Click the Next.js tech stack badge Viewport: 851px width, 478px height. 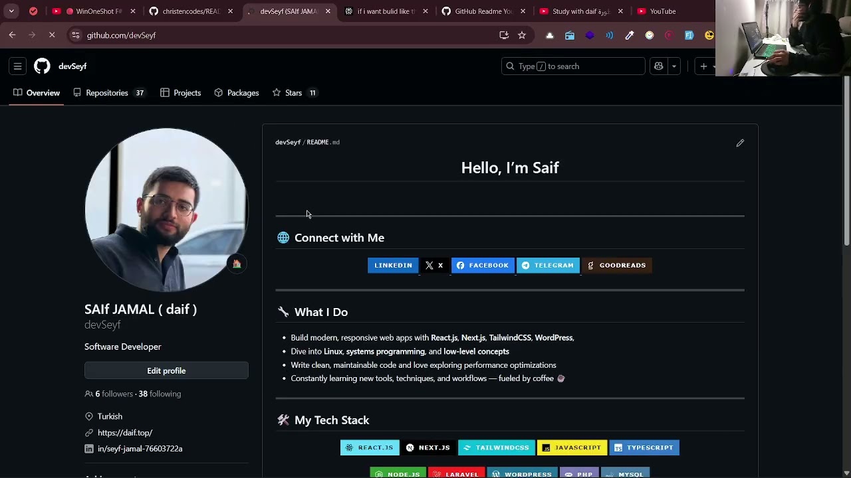pos(428,448)
